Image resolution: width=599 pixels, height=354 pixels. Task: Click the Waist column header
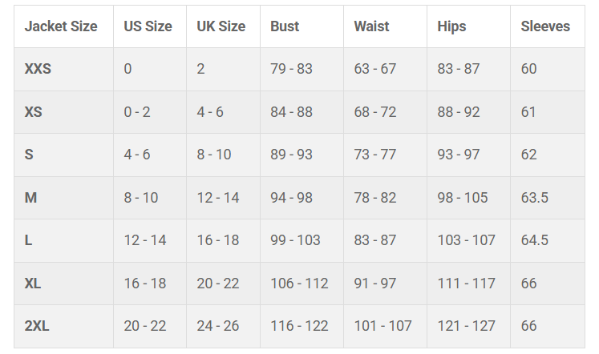pos(371,26)
